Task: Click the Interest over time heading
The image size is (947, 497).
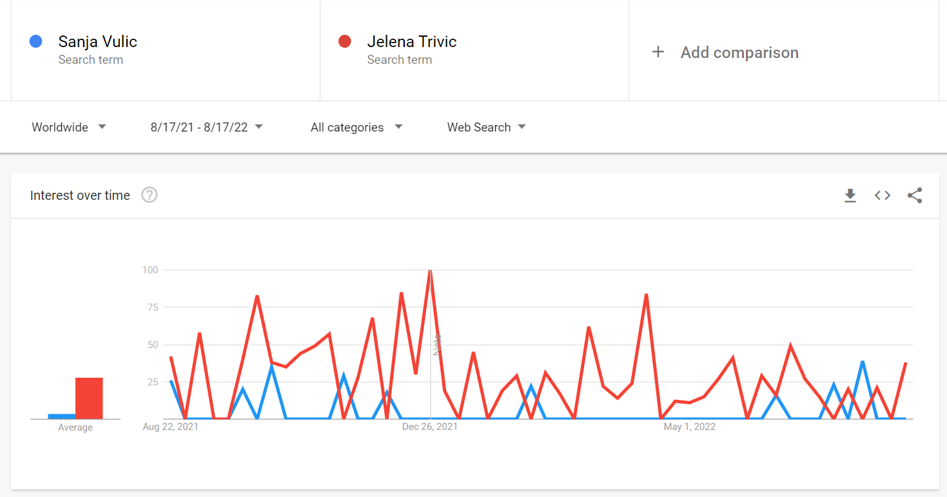Action: click(80, 195)
